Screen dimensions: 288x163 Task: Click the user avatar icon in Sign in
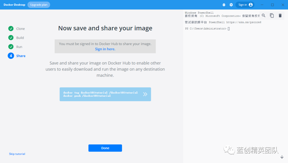pyautogui.click(x=251, y=5)
